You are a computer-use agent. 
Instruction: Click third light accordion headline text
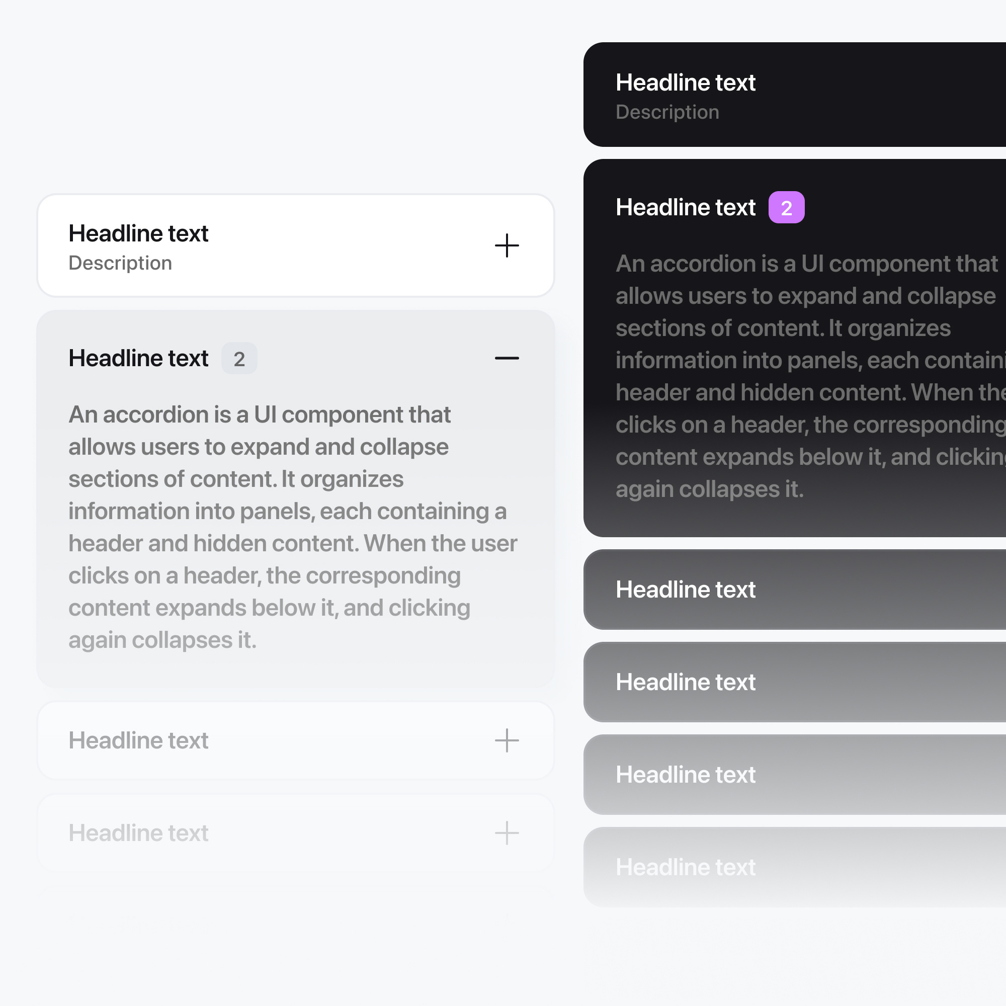pos(138,740)
